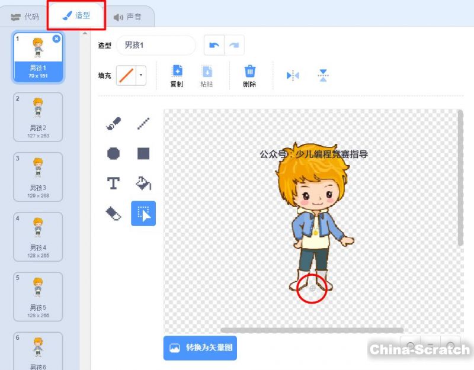Screen dimensions: 474x370
Task: Flip costume vertically
Action: (323, 76)
